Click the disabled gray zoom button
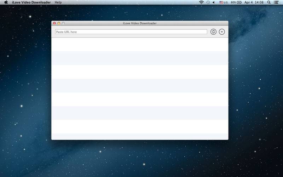The height and width of the screenshot is (177, 283). tap(63, 23)
